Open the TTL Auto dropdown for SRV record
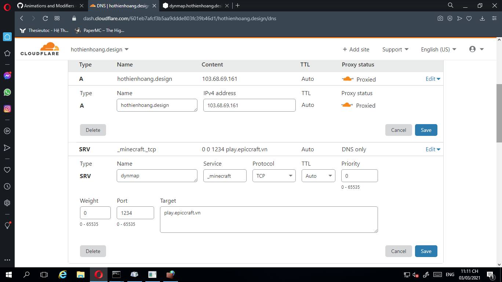The image size is (502, 282). [x=319, y=176]
